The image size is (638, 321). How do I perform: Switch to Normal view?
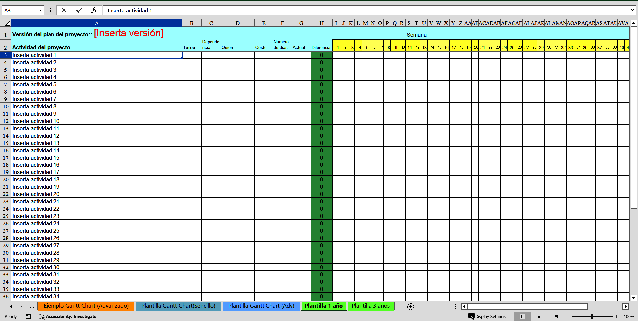pyautogui.click(x=522, y=316)
